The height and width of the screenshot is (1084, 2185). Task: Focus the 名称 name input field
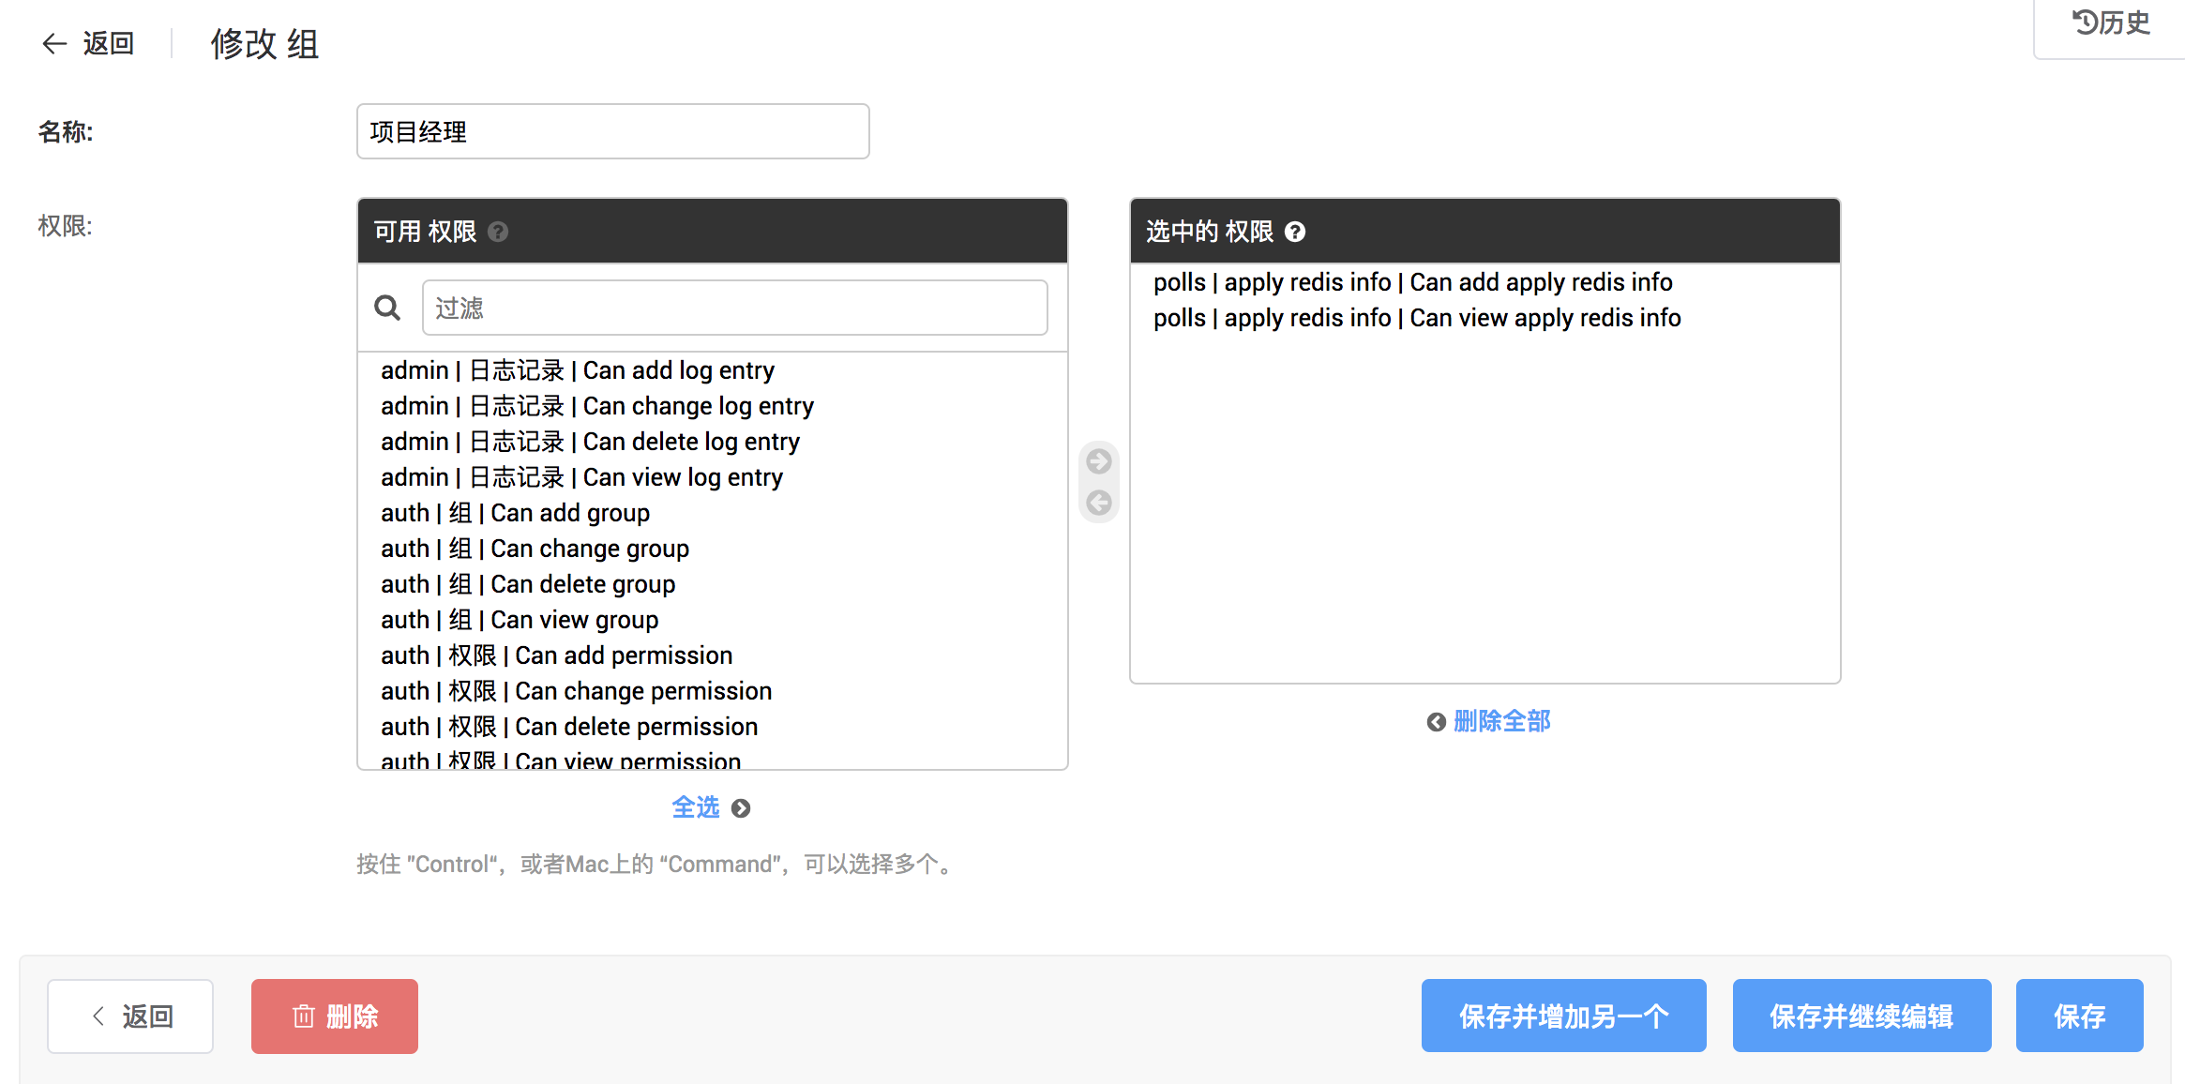pos(612,131)
